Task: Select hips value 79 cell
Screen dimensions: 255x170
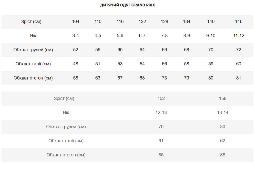Action: 187,78
